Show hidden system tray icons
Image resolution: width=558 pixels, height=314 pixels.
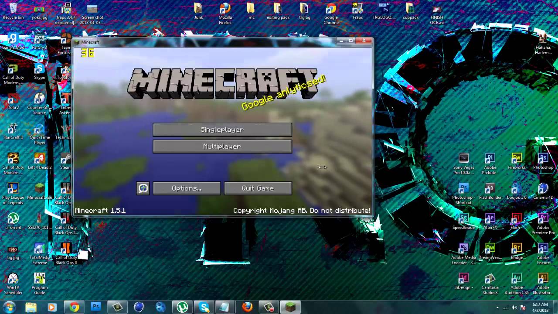498,307
